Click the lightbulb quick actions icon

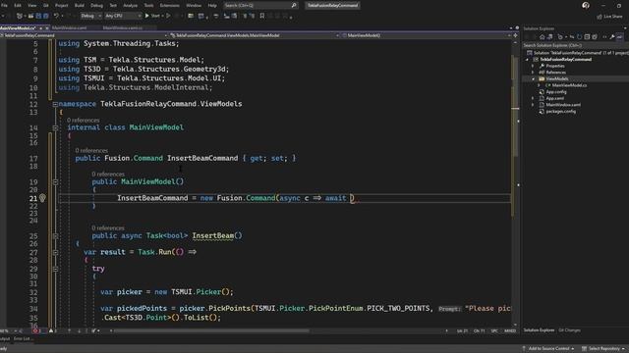pyautogui.click(x=42, y=198)
